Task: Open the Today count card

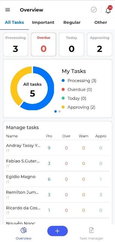Action: coord(72,44)
